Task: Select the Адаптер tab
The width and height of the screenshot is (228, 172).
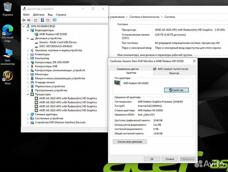Action: point(131,73)
